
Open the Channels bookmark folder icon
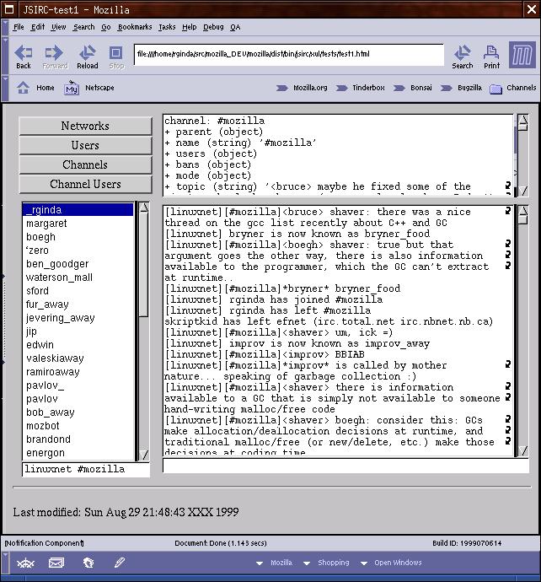[x=495, y=89]
